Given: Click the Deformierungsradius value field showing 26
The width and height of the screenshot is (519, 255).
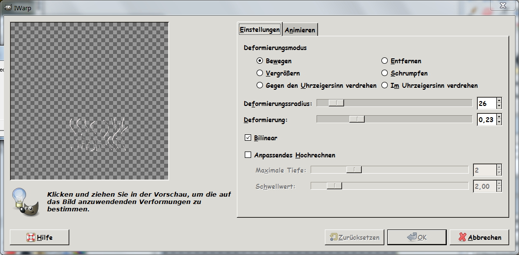Looking at the screenshot, I should coord(487,103).
